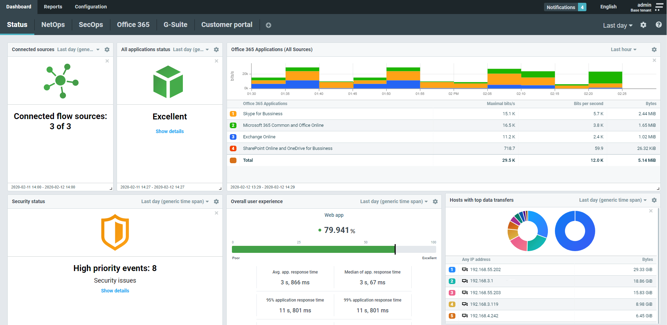The image size is (667, 325).
Task: Open Connected sources widget settings gear
Action: click(x=107, y=50)
